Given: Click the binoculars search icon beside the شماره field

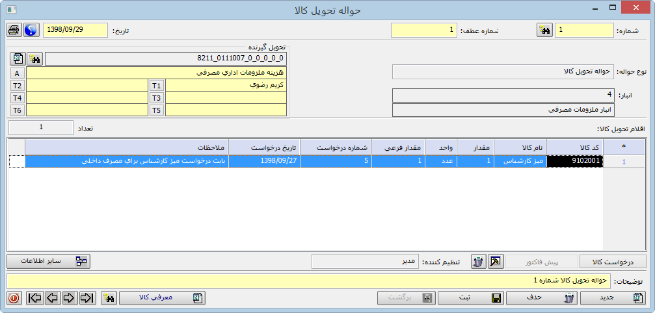Looking at the screenshot, I should [544, 31].
